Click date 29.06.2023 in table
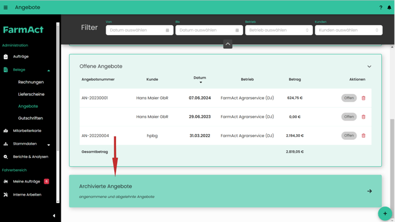Viewport: 395px width, 222px height. (200, 117)
